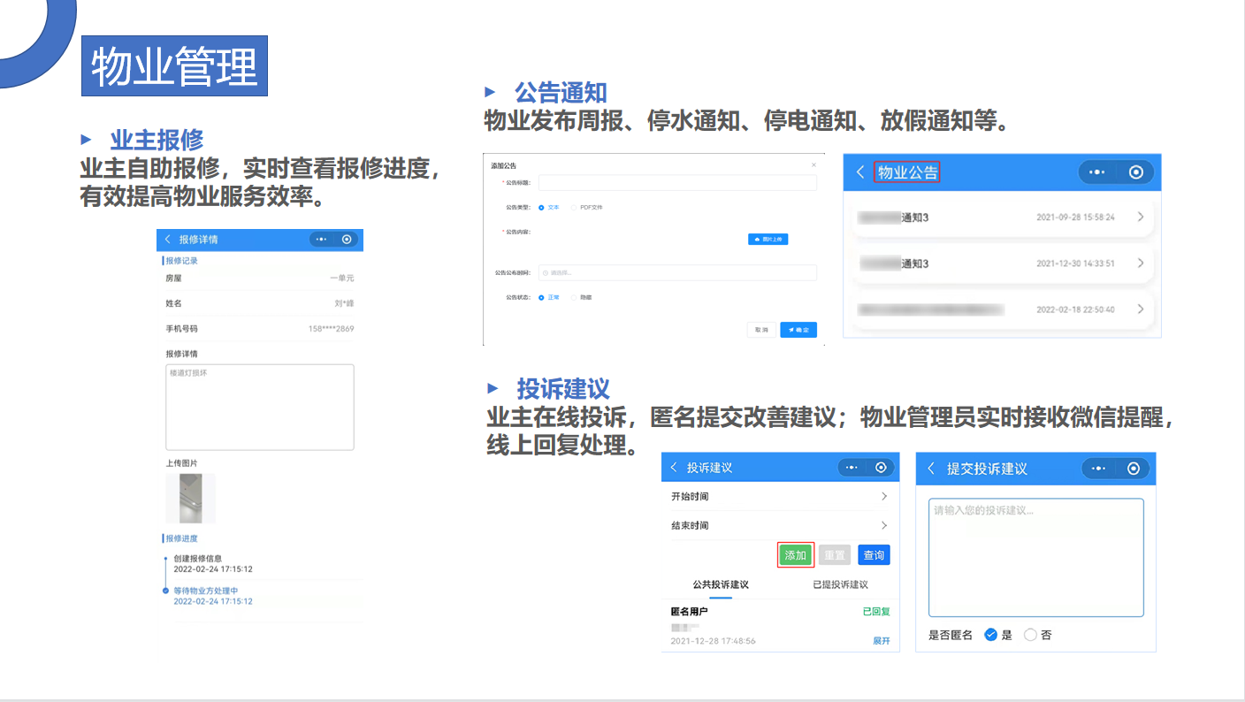The image size is (1245, 702).
Task: Open the notice dated 2022-02-18 22:50:40
Action: (1003, 309)
